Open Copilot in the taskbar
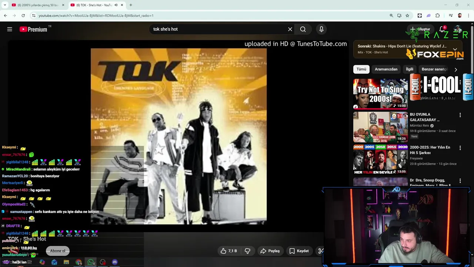Image resolution: width=474 pixels, height=267 pixels. coord(42,262)
